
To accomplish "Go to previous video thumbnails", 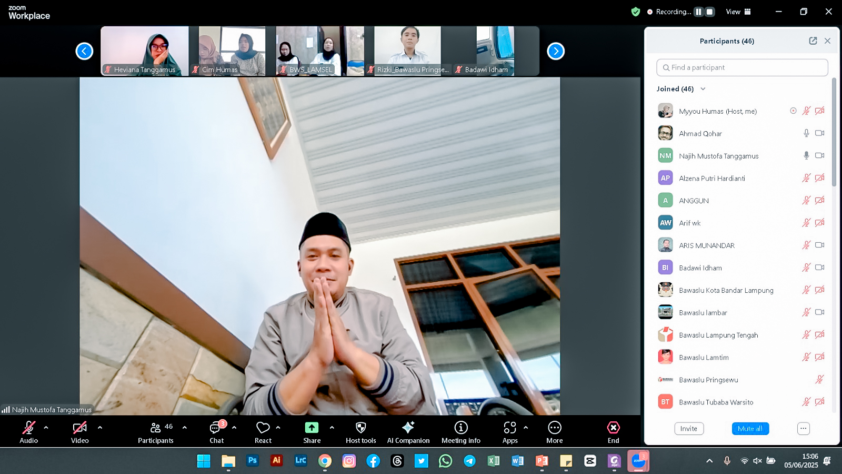I will tap(84, 51).
